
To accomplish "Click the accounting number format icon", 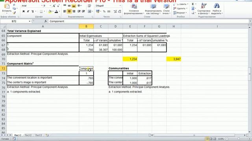I will coord(97,11).
